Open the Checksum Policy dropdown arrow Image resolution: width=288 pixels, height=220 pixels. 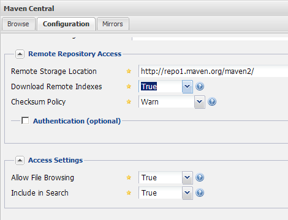200,102
